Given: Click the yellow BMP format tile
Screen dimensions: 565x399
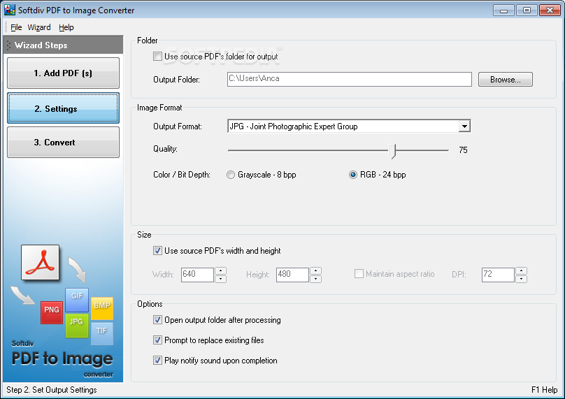Looking at the screenshot, I should pos(102,308).
